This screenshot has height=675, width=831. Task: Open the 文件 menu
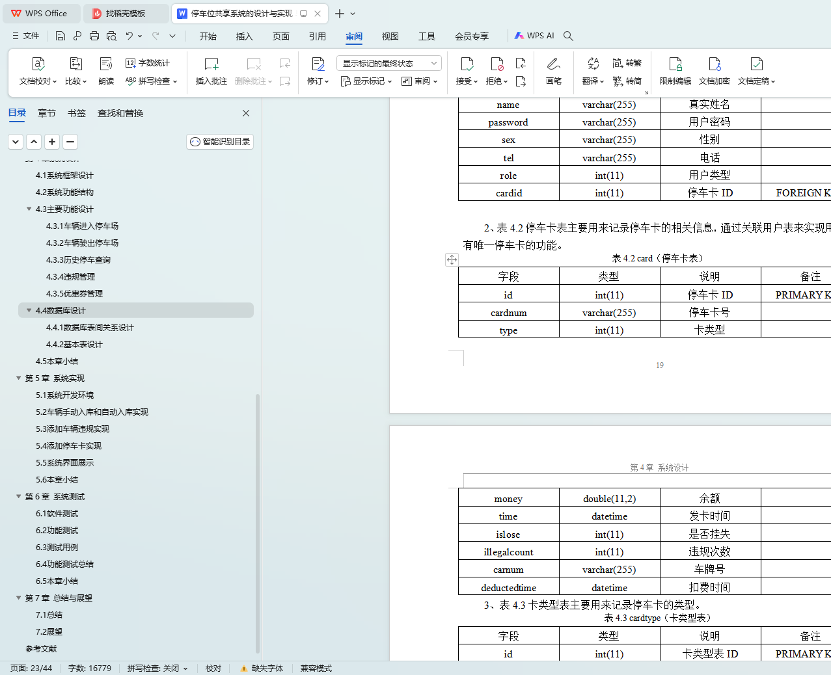point(26,36)
